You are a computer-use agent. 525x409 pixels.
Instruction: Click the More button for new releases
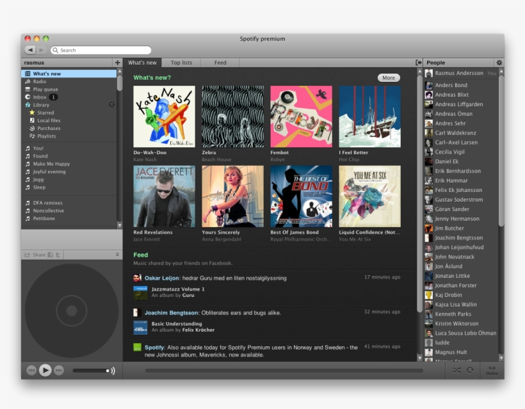coord(388,78)
